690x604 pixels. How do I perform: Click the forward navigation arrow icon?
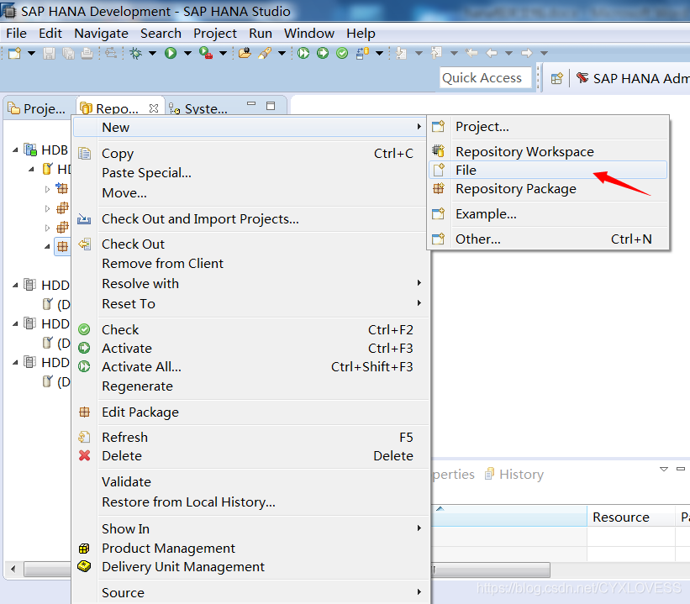(x=527, y=53)
